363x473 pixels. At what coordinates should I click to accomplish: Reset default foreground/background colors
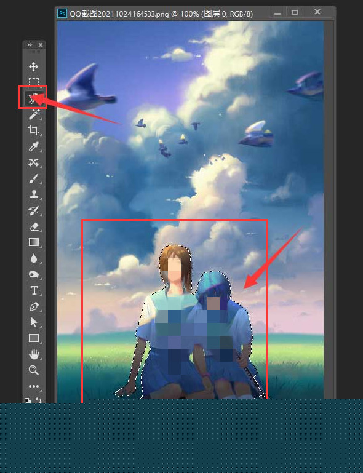click(x=28, y=400)
